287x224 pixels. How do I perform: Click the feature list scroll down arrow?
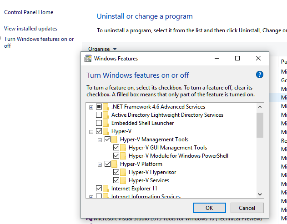click(260, 194)
